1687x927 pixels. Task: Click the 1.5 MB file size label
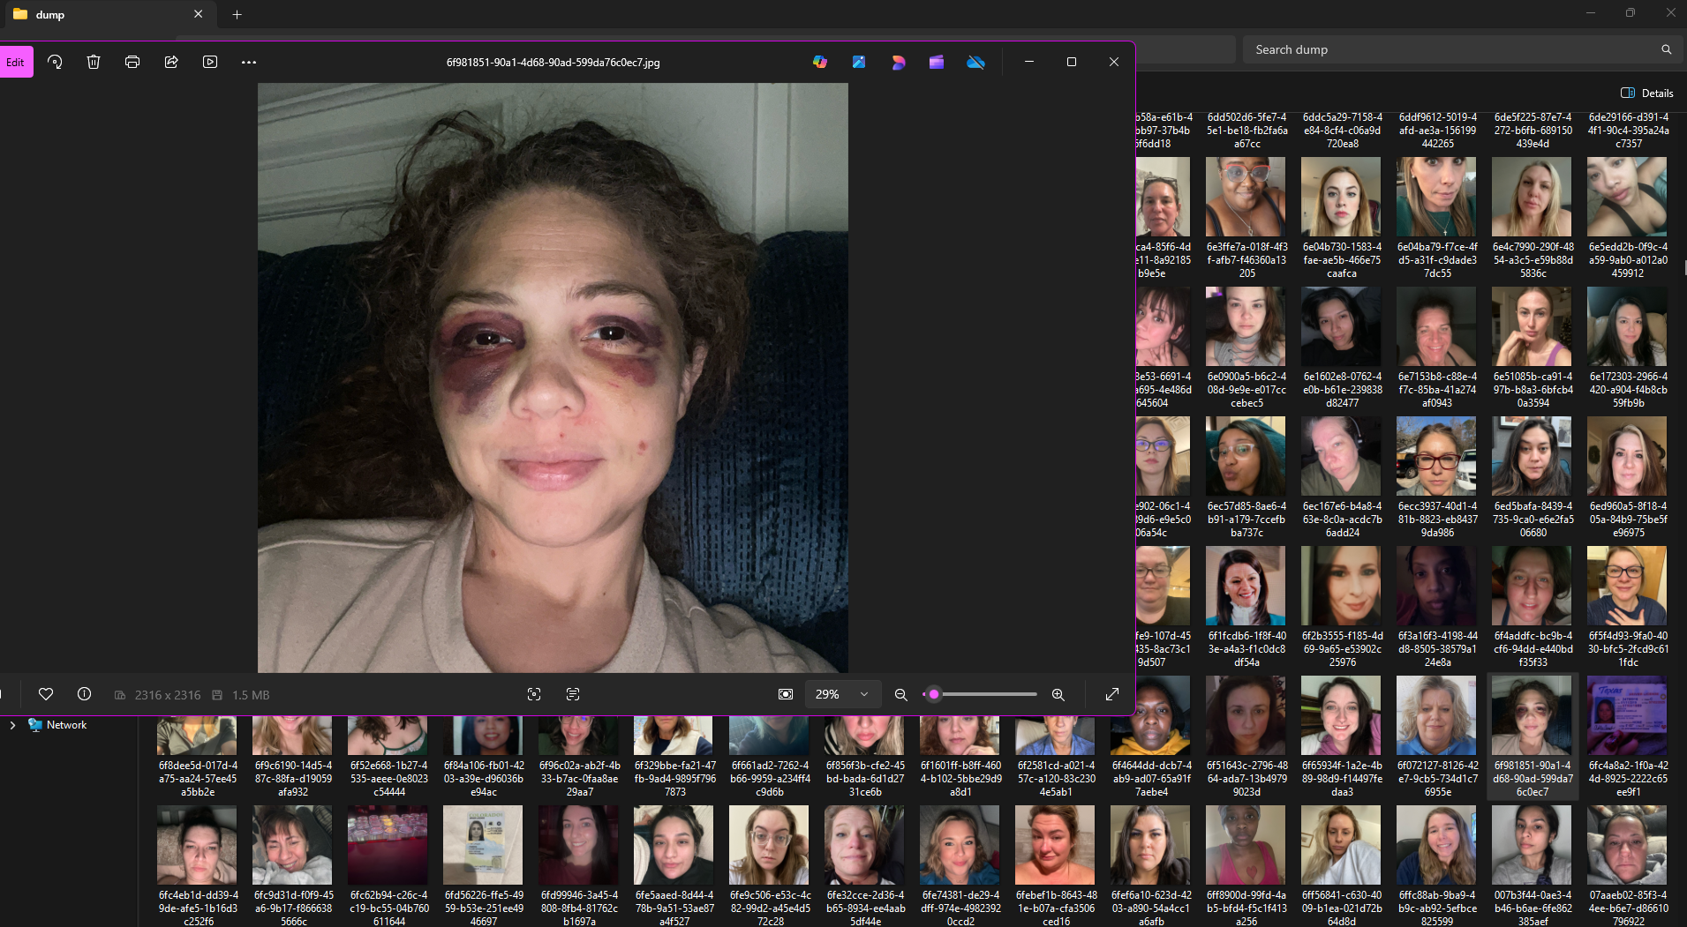tap(251, 695)
